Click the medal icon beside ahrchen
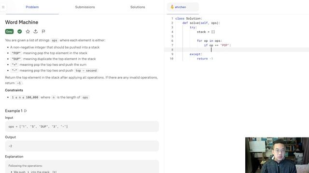 click(172, 7)
